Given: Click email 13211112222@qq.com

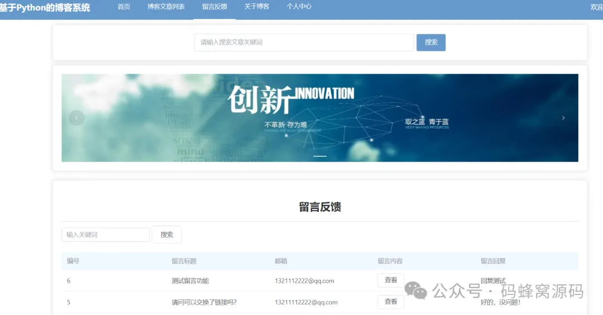Looking at the screenshot, I should [306, 302].
